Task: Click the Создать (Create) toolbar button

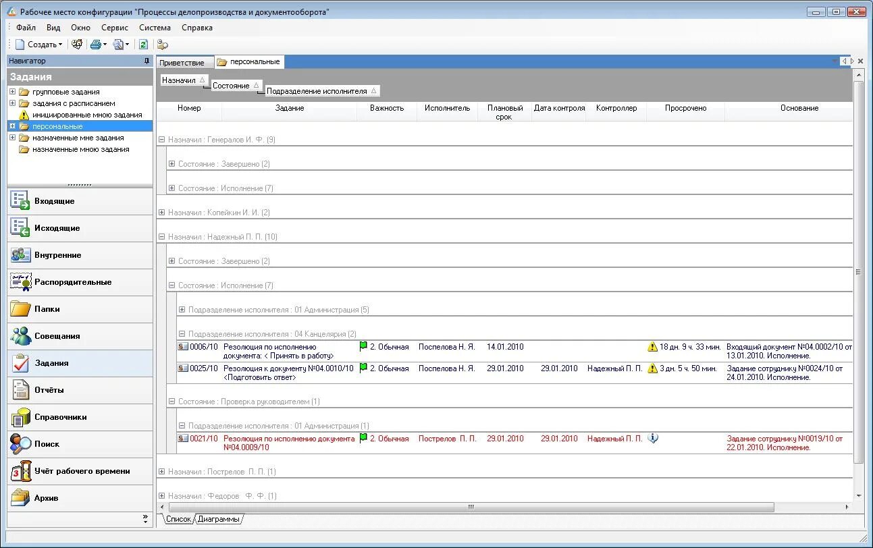Action: tap(38, 45)
